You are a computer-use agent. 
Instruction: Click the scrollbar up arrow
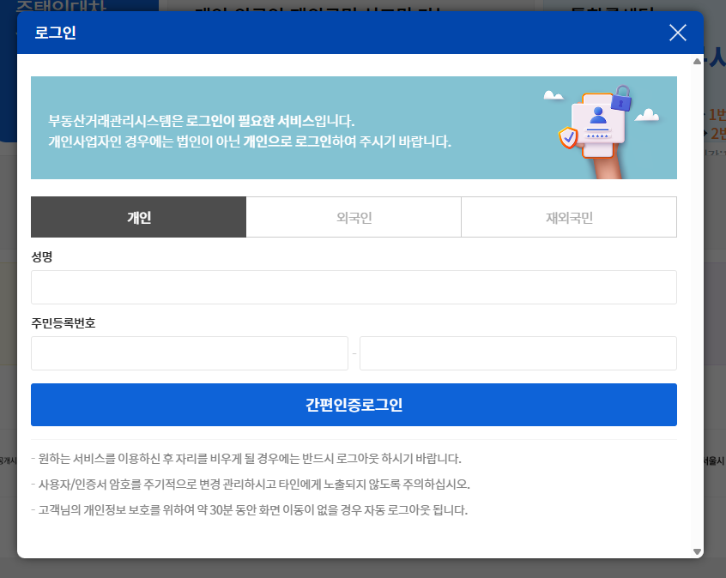pyautogui.click(x=696, y=60)
